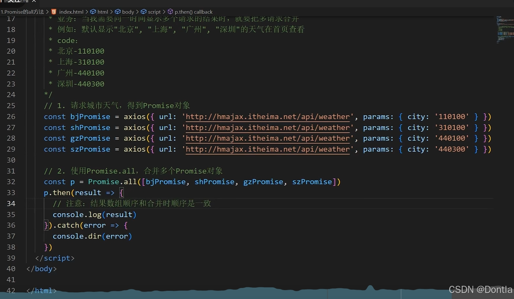This screenshot has height=299, width=514.
Task: Click the city value '110100' string
Action: point(452,117)
